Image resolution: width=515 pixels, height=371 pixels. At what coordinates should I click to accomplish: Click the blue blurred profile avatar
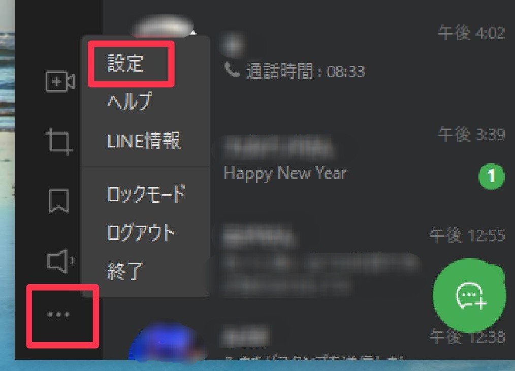[x=168, y=342]
